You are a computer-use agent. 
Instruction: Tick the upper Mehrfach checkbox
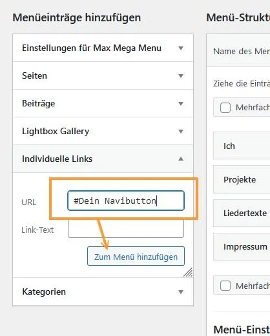tap(225, 108)
